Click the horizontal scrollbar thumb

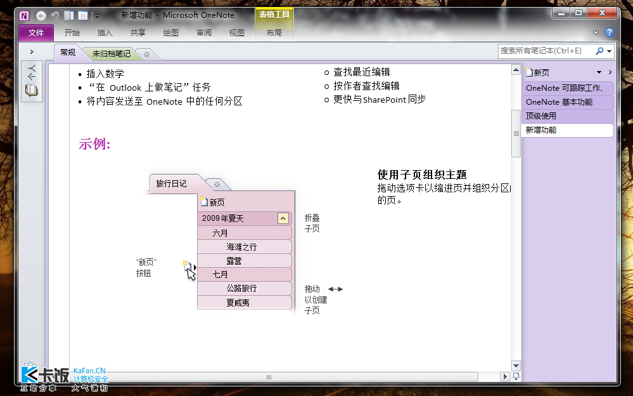269,377
